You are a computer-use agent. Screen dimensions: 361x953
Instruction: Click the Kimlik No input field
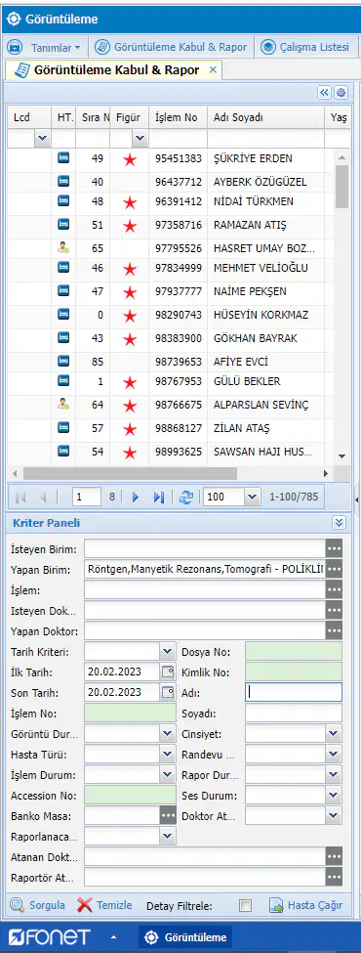coord(294,671)
